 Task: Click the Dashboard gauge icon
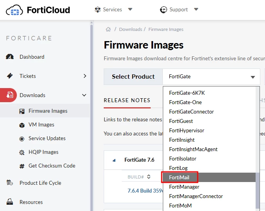click(10, 57)
